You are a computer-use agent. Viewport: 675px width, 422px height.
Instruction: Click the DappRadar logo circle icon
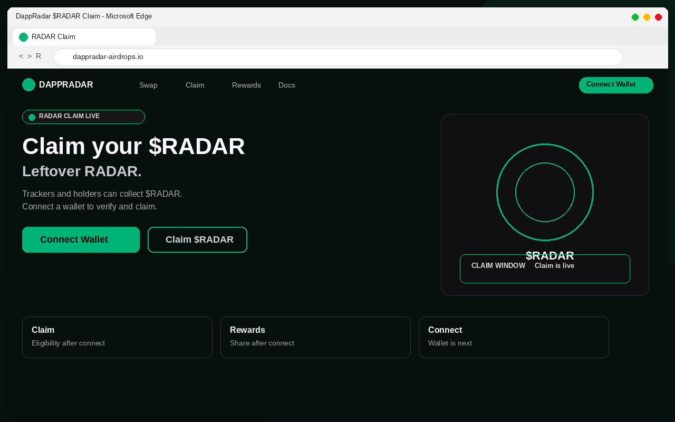[28, 84]
